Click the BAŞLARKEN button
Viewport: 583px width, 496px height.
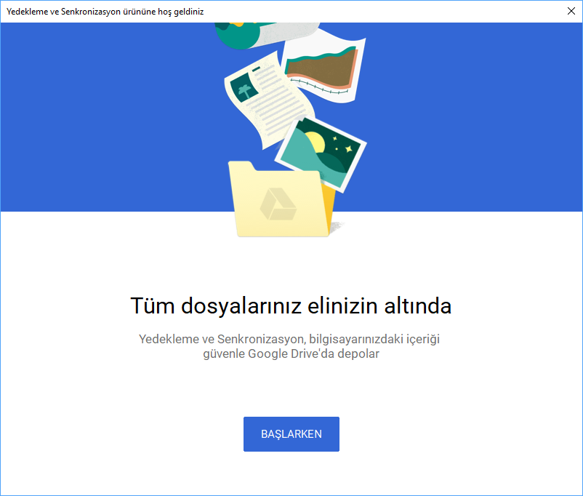click(x=291, y=434)
